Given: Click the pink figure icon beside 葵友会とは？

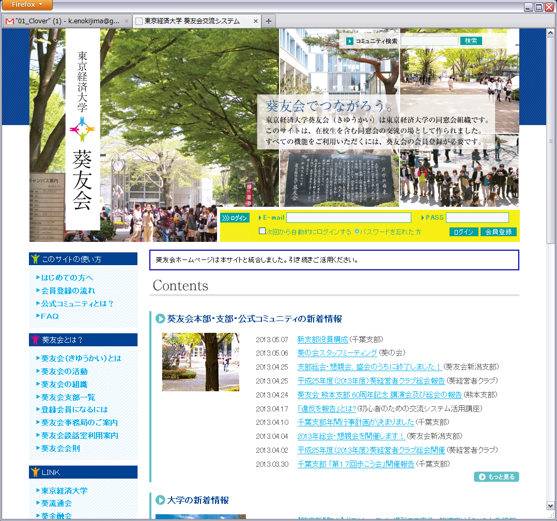Looking at the screenshot, I should pos(35,340).
